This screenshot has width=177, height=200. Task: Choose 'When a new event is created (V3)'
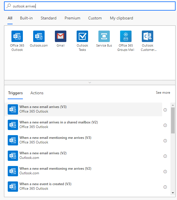tap(83, 187)
